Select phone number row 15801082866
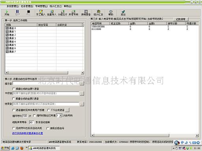 (145, 27)
